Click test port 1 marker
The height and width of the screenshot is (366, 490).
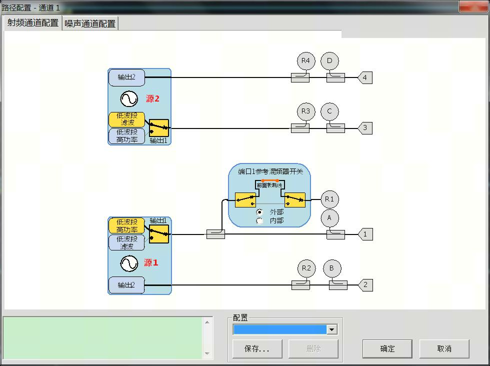[x=365, y=234]
